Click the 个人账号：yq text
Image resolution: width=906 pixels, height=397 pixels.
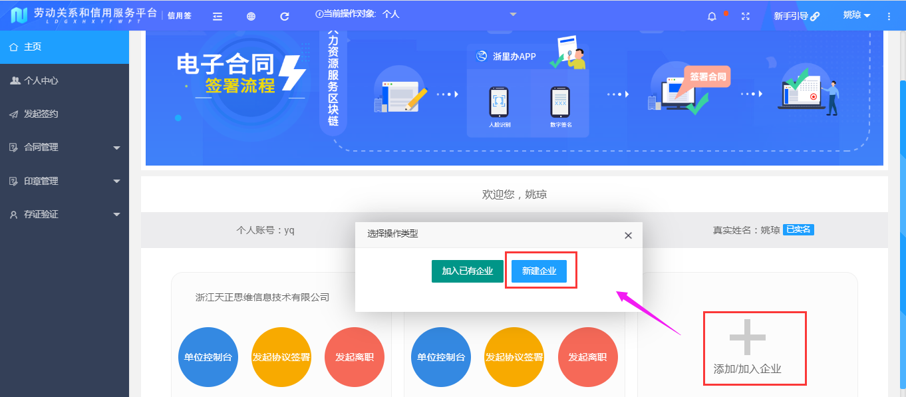(265, 230)
